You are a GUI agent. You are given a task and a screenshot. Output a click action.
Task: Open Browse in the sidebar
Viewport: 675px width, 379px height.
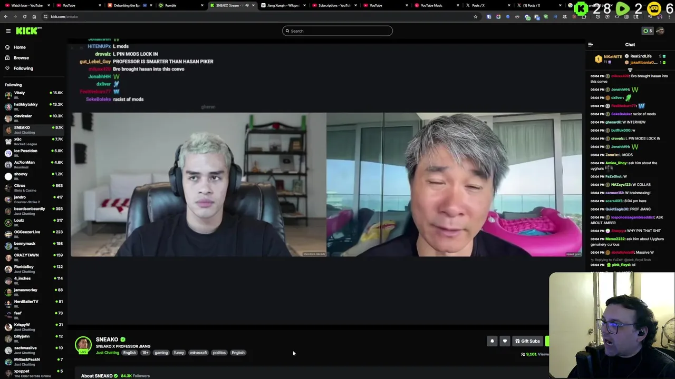pos(21,58)
